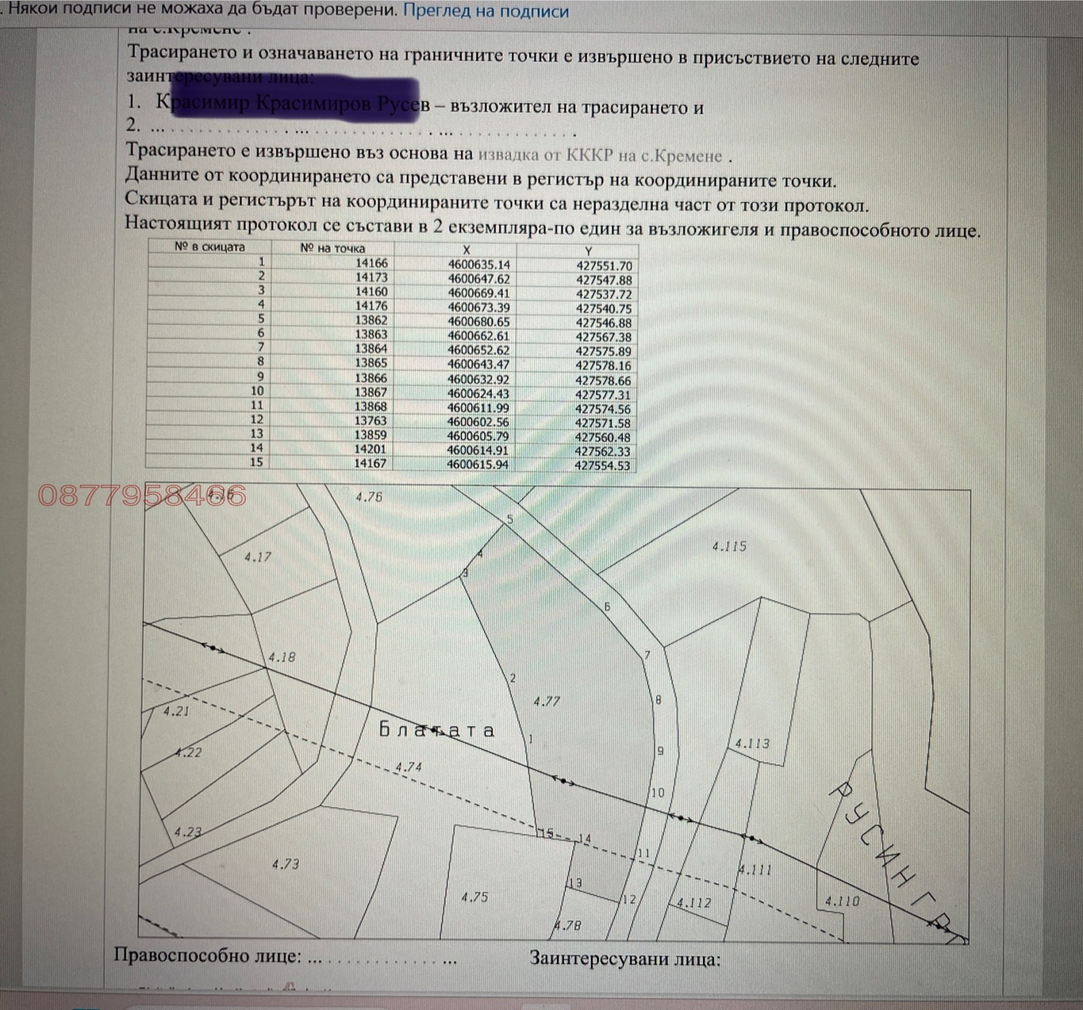This screenshot has width=1083, height=1010.
Task: Click the Y coordinate column header
Action: pyautogui.click(x=589, y=248)
